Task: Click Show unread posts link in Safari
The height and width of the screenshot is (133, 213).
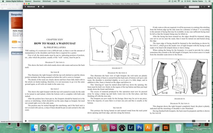Action: click(18, 33)
